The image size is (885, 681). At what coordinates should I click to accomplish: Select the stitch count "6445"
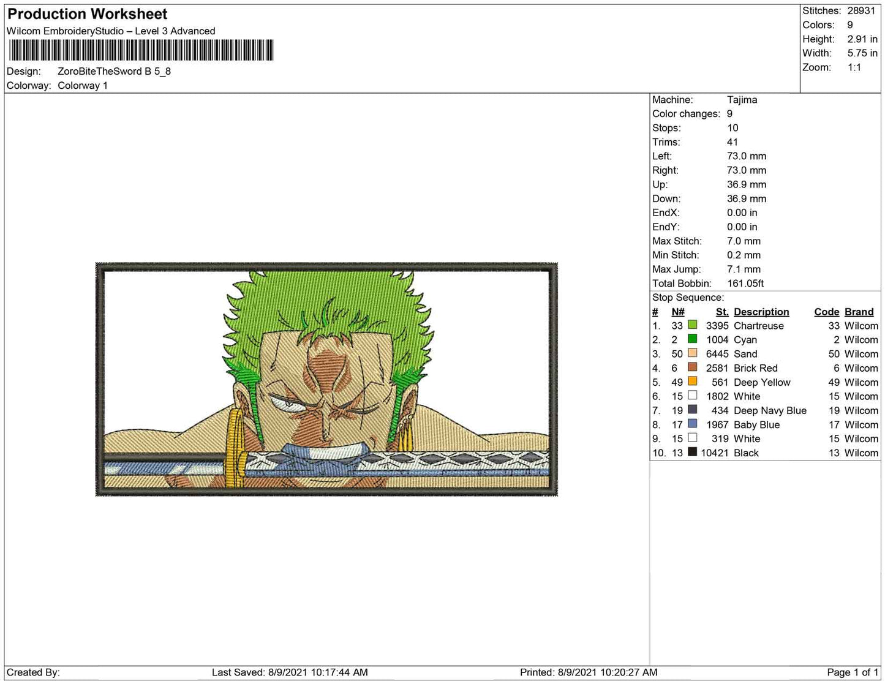pos(717,354)
